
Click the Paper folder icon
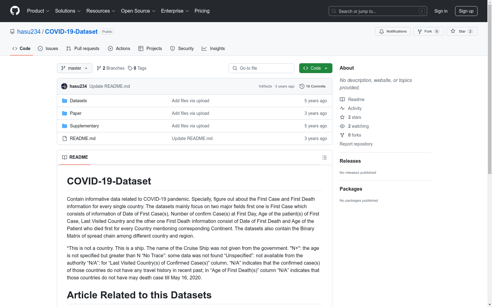pyautogui.click(x=65, y=113)
